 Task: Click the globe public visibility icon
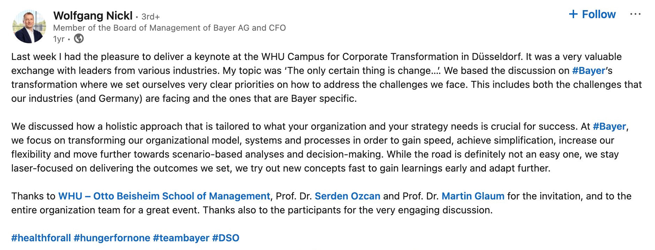79,39
